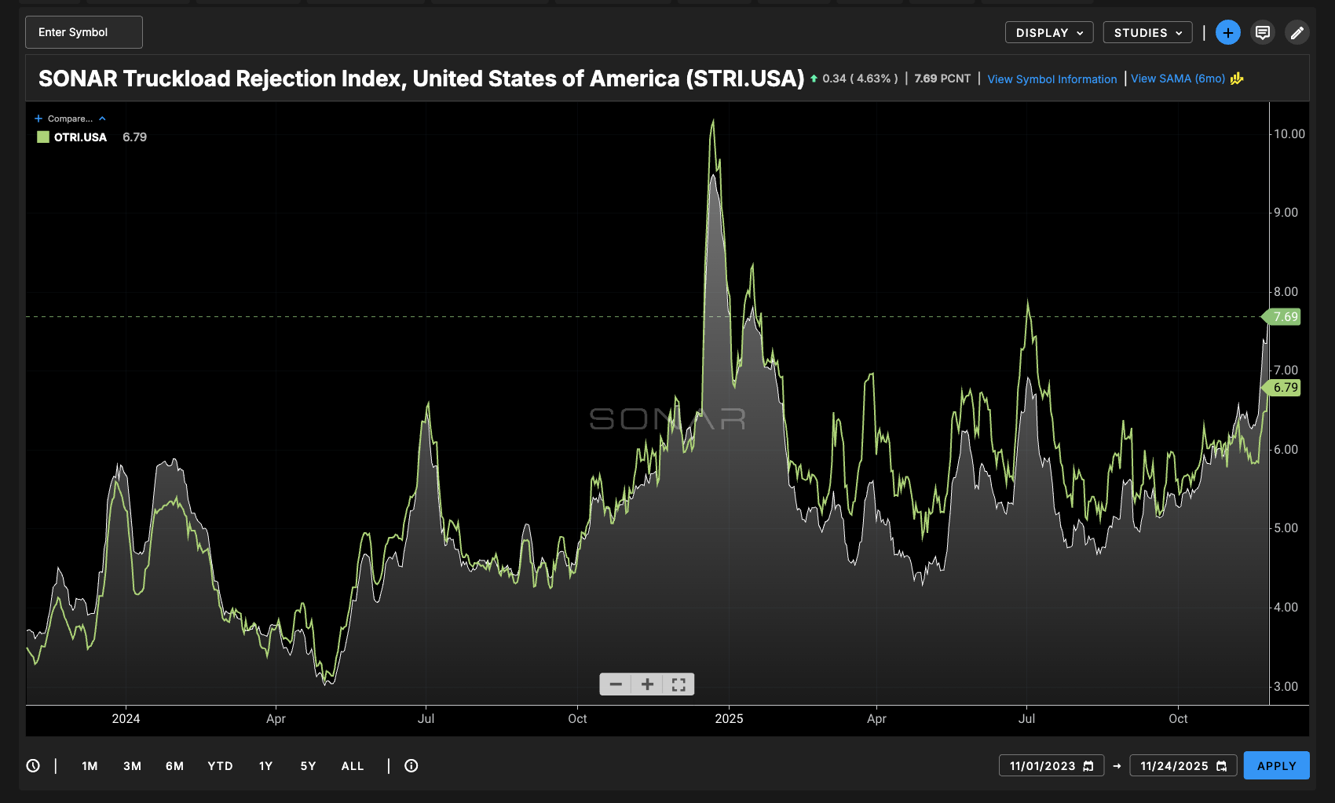Screen dimensions: 1335x803
Task: Expand the DISPLAY dropdown
Action: pos(1048,32)
